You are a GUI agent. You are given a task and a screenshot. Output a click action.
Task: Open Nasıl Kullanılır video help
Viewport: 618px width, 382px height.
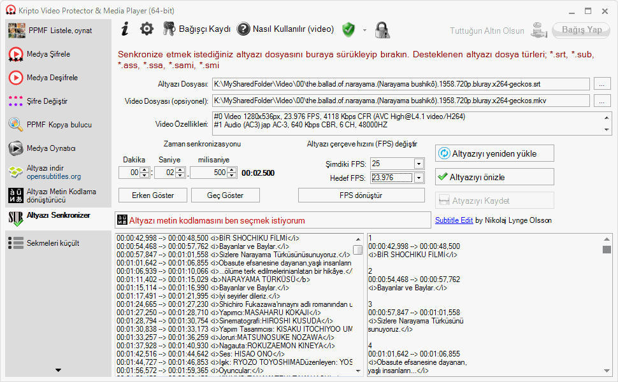point(285,29)
